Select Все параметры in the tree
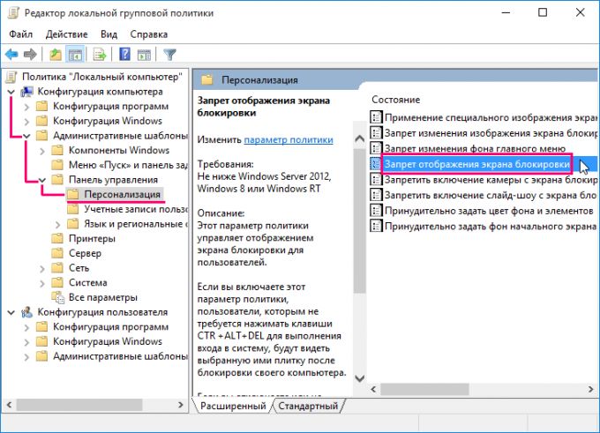The height and width of the screenshot is (433, 600). (102, 297)
